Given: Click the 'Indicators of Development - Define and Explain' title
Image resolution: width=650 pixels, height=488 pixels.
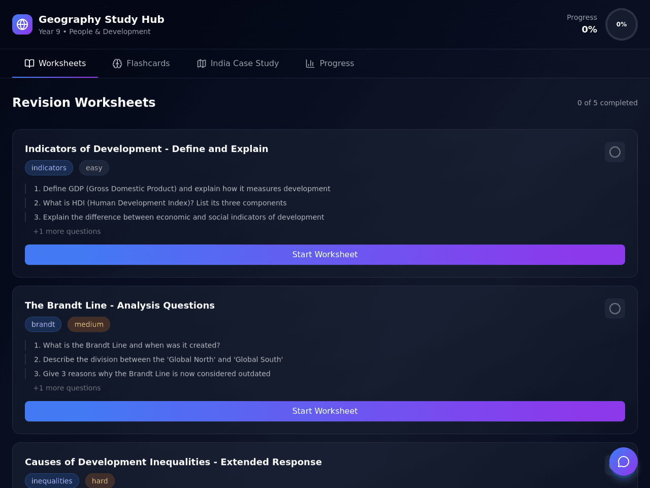Looking at the screenshot, I should [x=146, y=149].
